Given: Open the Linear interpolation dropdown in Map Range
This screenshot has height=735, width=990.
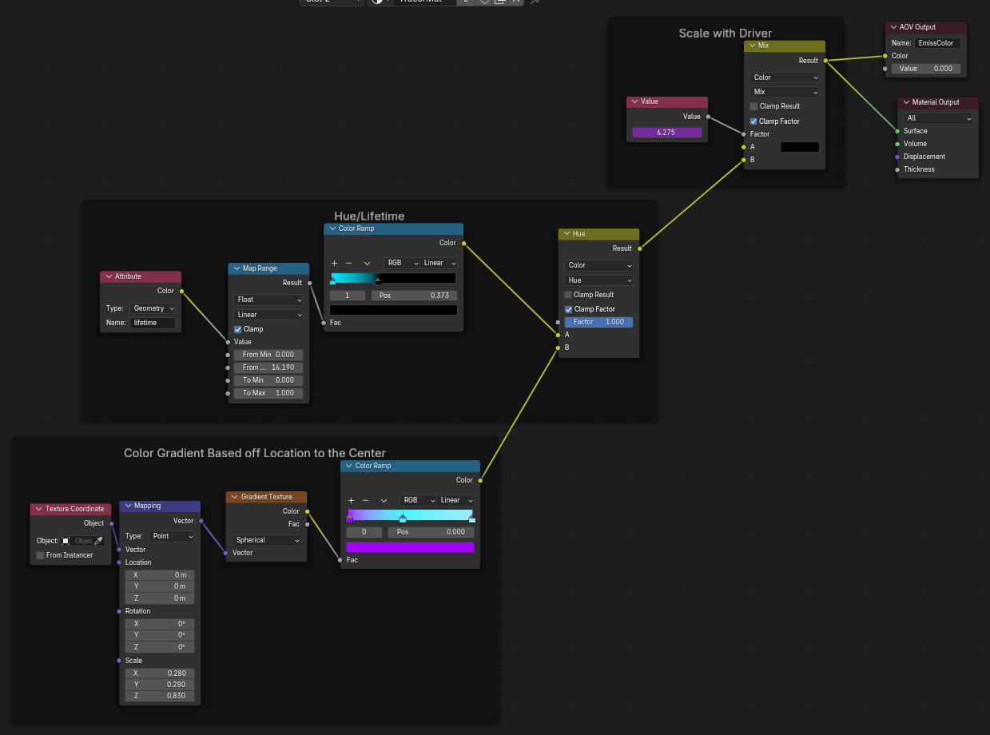Looking at the screenshot, I should (x=268, y=315).
